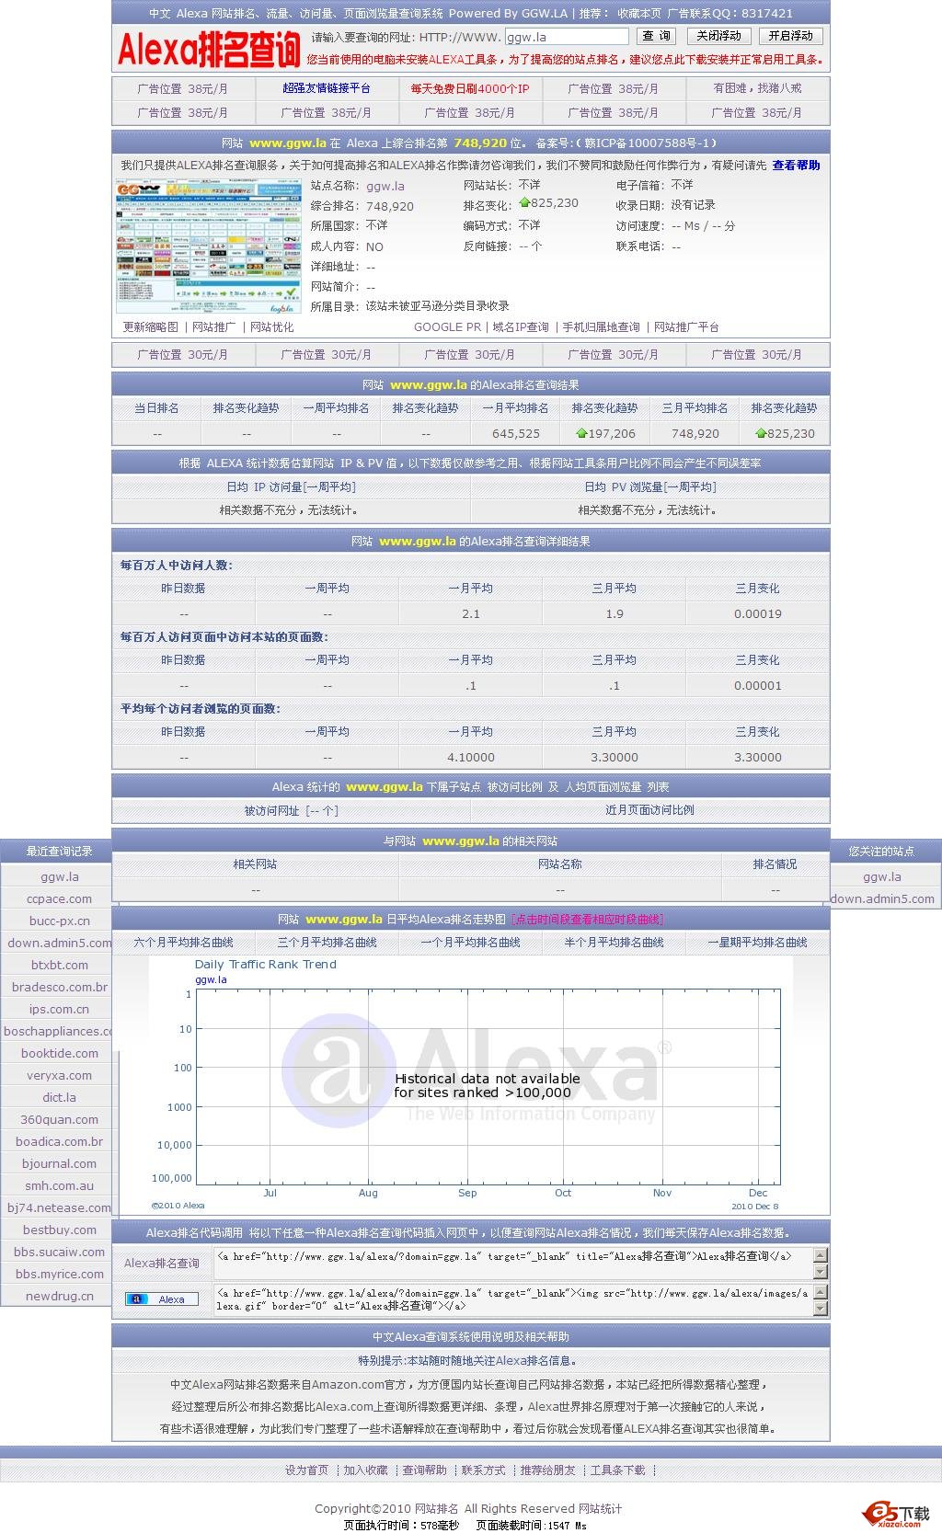The image size is (942, 1533).
Task: Open newdrug.cn in recent queries
Action: coord(59,1297)
